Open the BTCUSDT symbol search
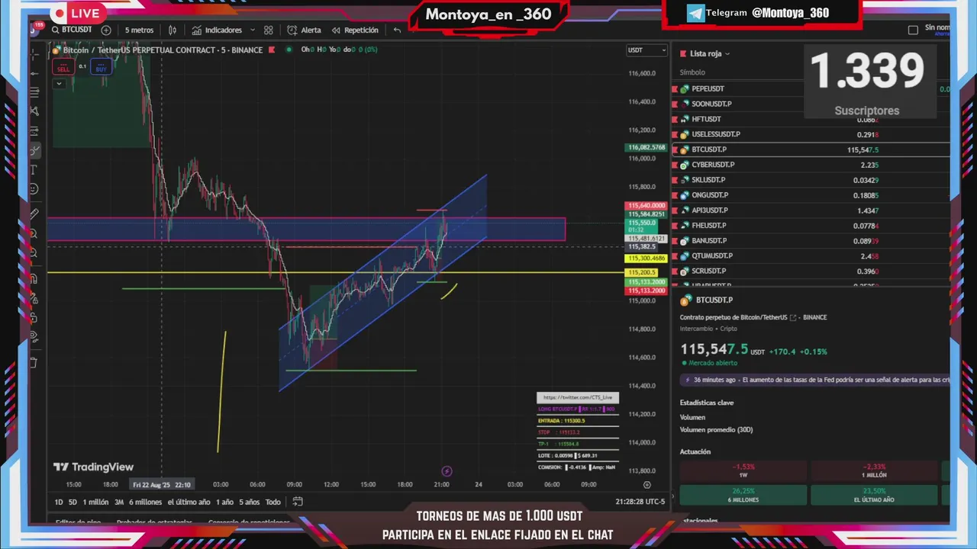The height and width of the screenshot is (549, 977). click(x=72, y=30)
